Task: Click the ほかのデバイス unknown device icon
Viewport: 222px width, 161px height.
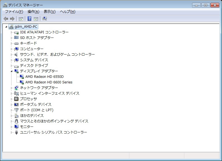Action: (16, 116)
